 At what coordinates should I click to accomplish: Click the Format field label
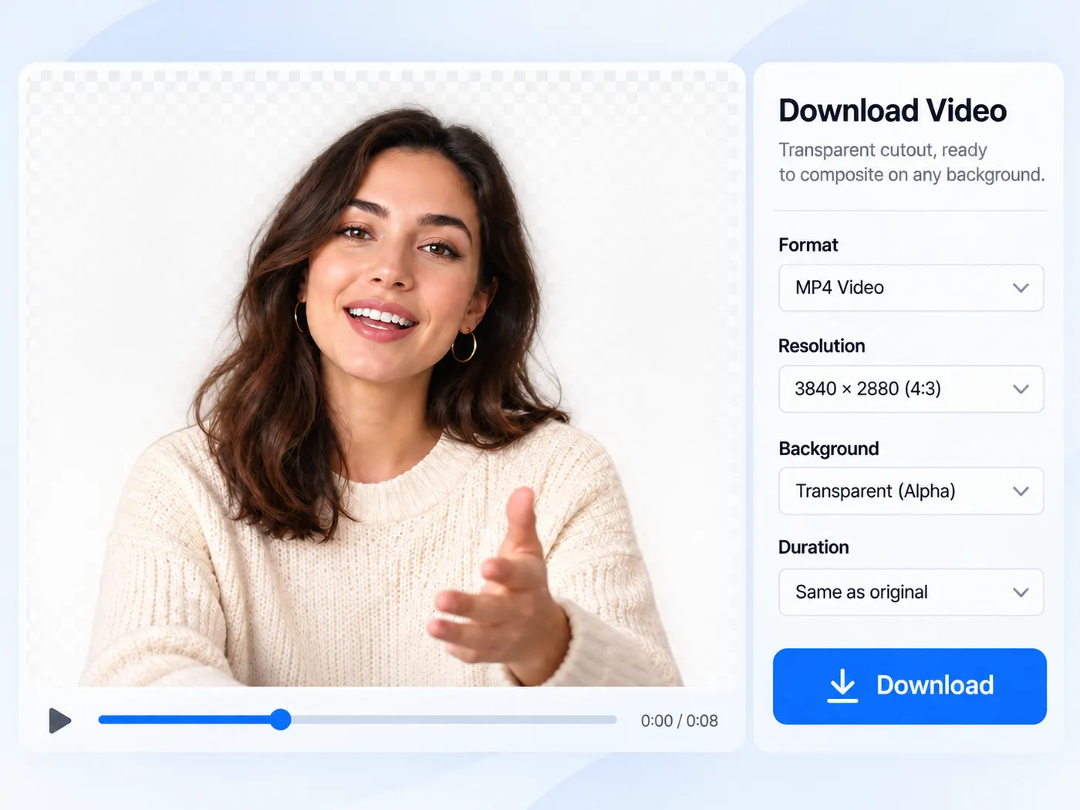click(808, 245)
